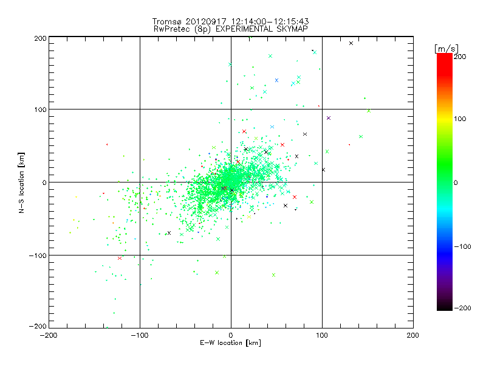The image size is (486, 365).
Task: Click the purple X marker in the plot
Action: point(329,118)
